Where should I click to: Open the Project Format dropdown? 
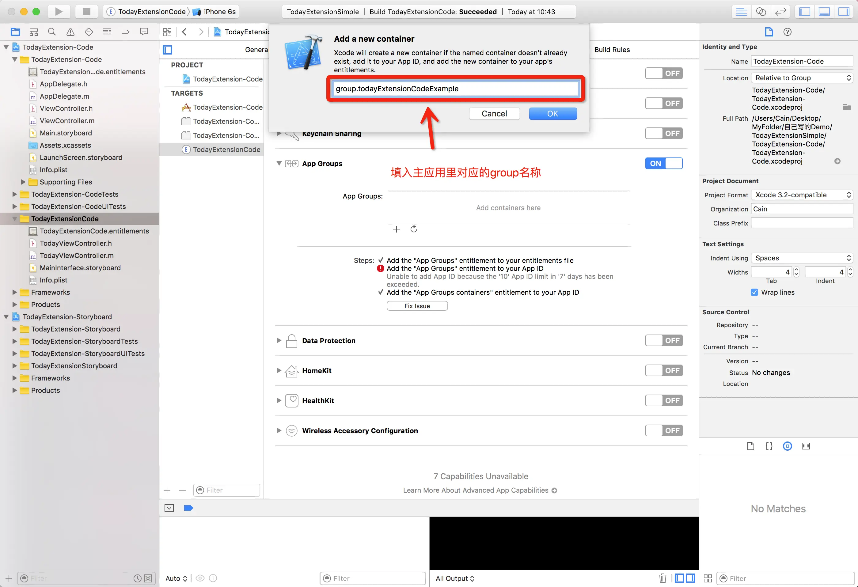pyautogui.click(x=802, y=195)
